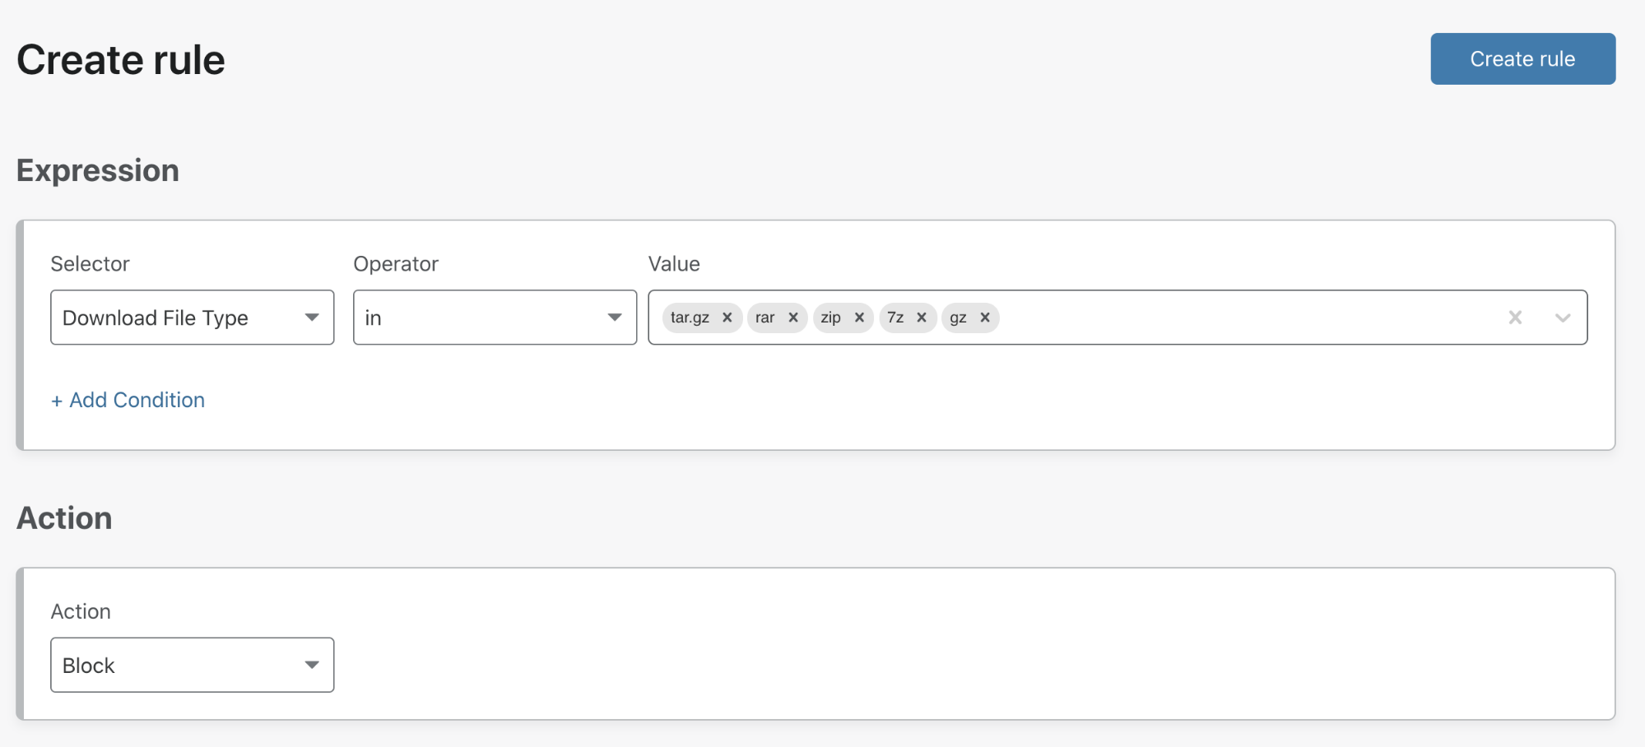This screenshot has height=747, width=1645.
Task: Open the Operator dropdown set to in
Action: 495,318
